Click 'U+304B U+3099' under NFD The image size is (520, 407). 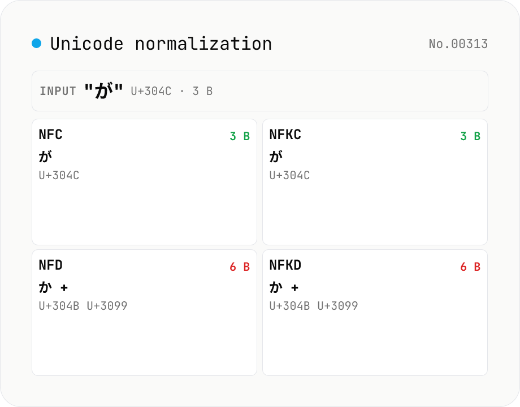(83, 306)
